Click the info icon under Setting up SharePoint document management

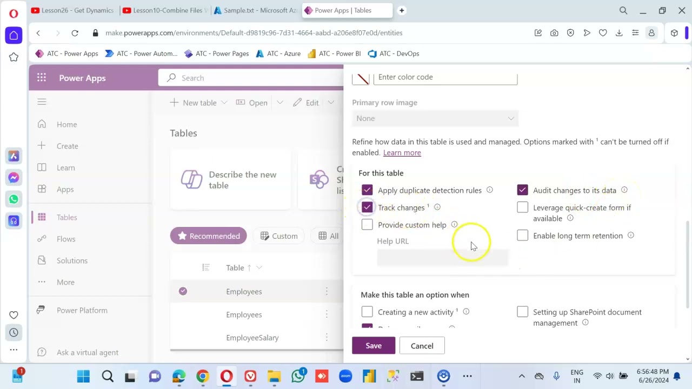coord(585,323)
